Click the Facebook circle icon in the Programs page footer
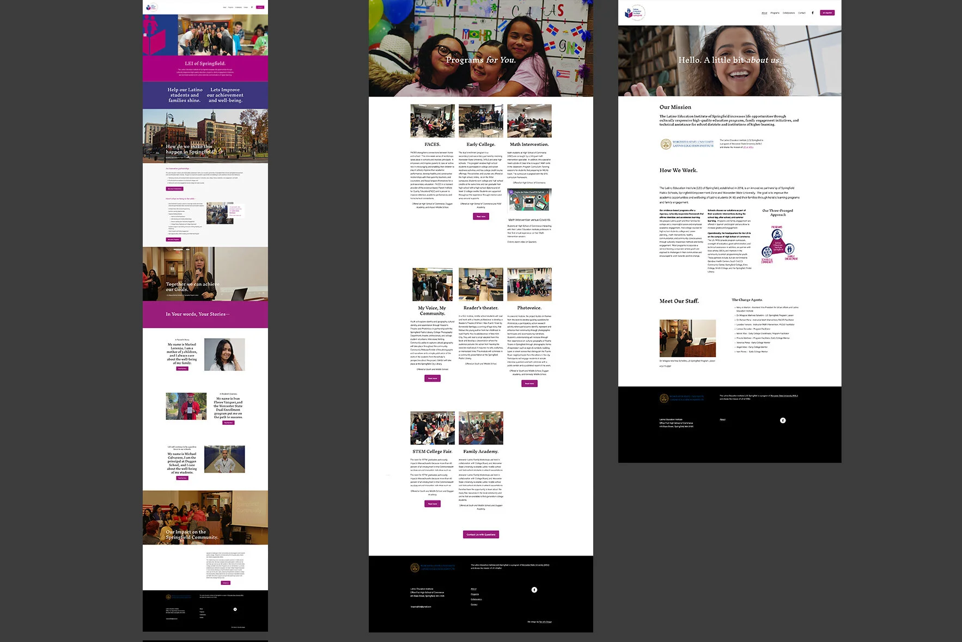The image size is (962, 642). 534,590
